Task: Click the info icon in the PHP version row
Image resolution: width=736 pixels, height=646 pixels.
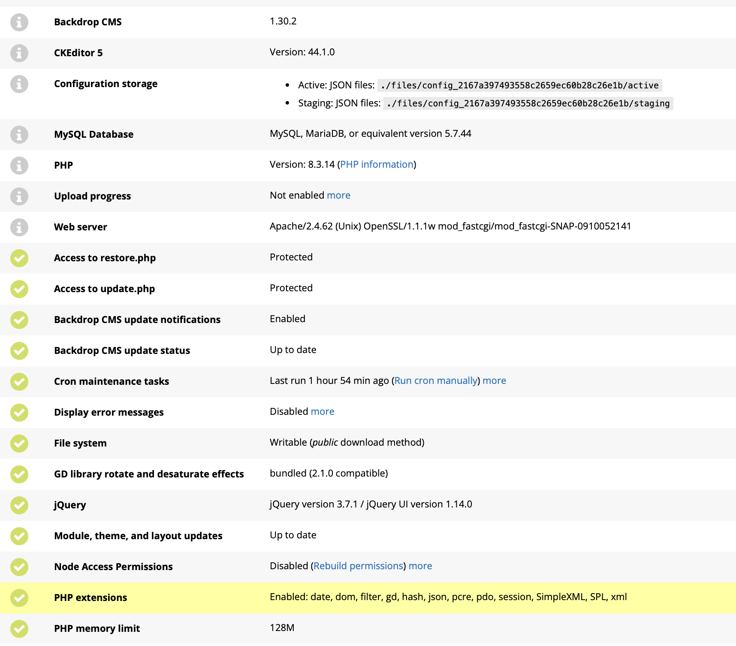Action: [x=19, y=166]
